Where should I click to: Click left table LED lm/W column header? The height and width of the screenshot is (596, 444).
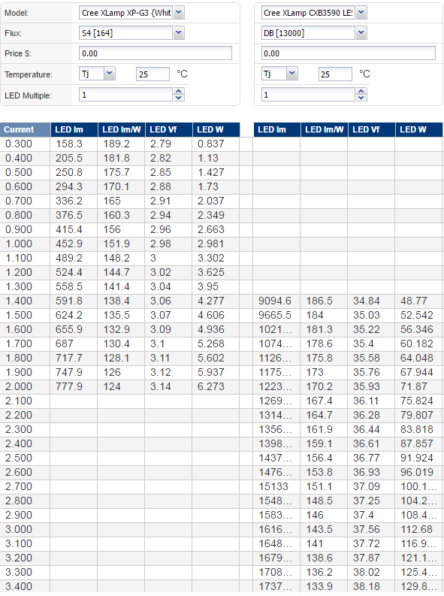122,129
